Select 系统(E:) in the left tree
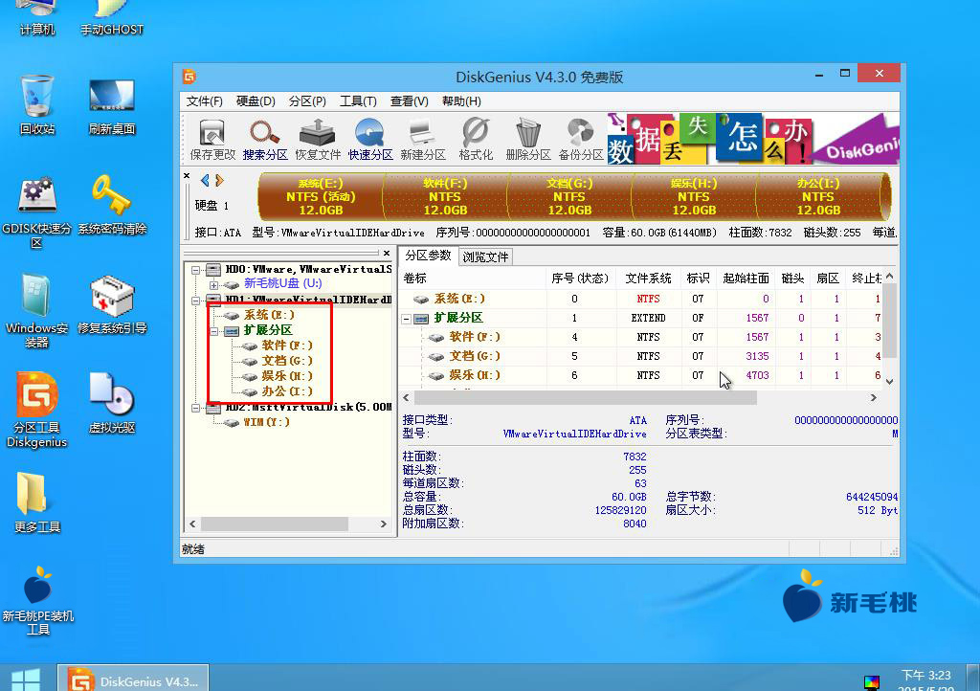980x691 pixels. pyautogui.click(x=269, y=315)
